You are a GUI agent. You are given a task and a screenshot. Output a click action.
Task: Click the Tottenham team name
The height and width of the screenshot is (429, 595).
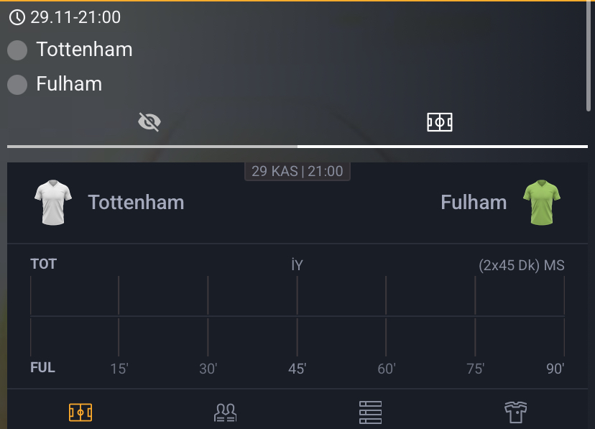tap(136, 203)
